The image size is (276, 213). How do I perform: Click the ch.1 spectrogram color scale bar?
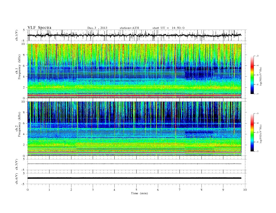[x=252, y=75]
